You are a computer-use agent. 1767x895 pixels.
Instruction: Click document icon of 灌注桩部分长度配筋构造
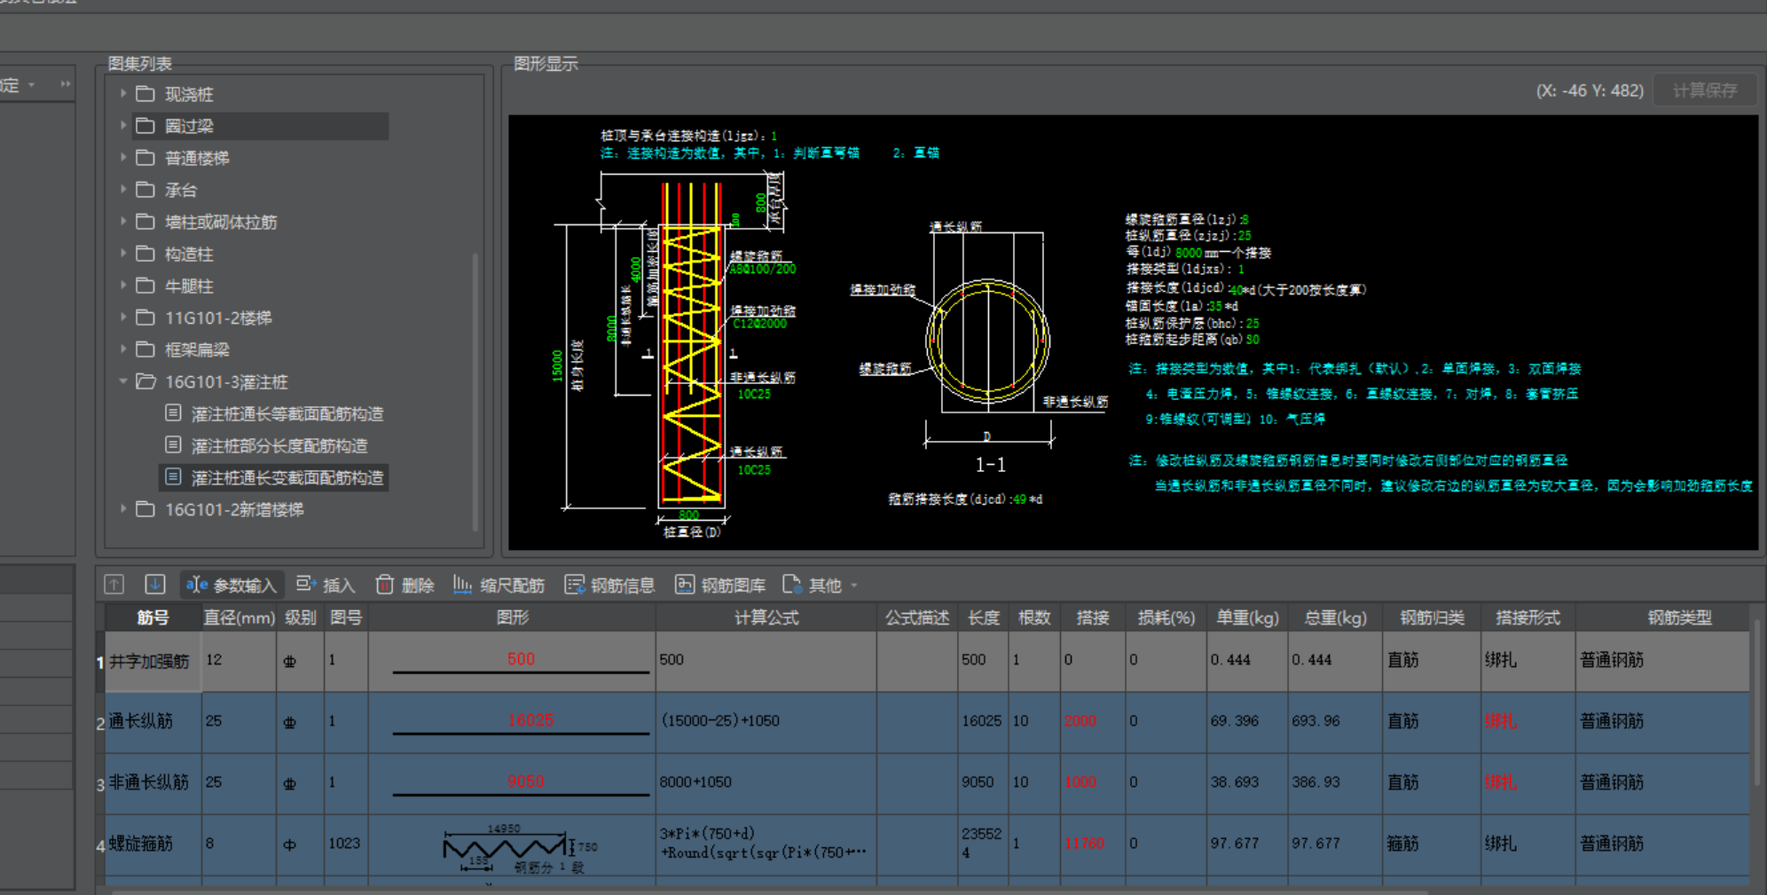click(x=174, y=445)
